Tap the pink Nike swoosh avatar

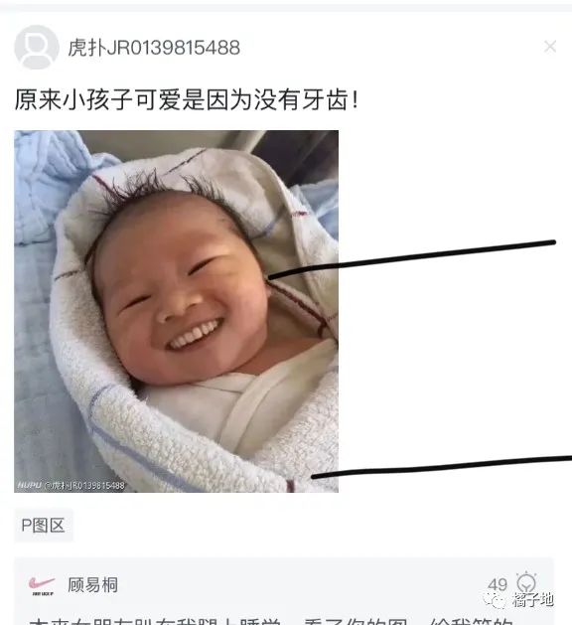pyautogui.click(x=42, y=586)
